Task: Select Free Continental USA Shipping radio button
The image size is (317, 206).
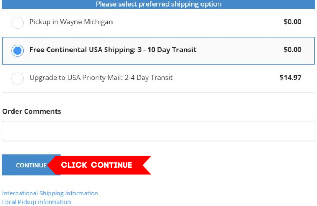Action: tap(18, 50)
